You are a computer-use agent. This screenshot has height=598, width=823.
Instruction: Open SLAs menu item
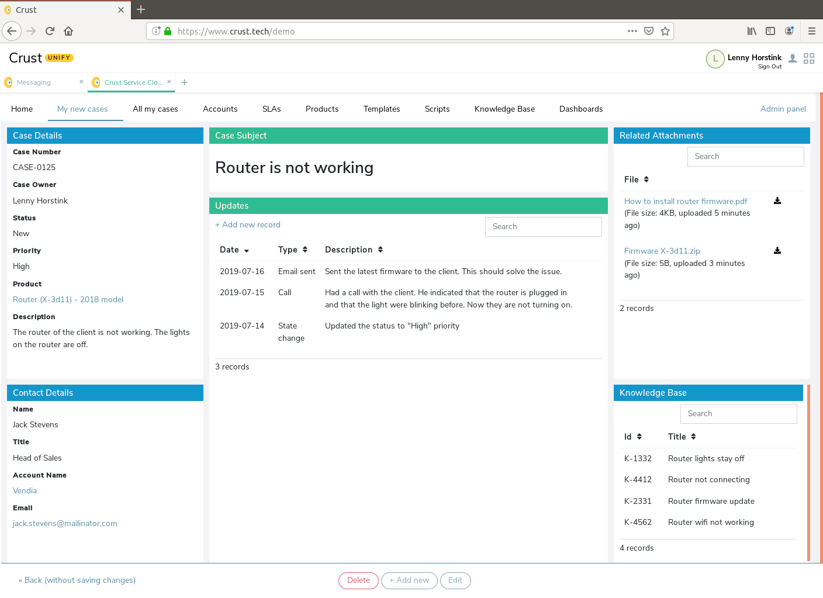point(272,109)
